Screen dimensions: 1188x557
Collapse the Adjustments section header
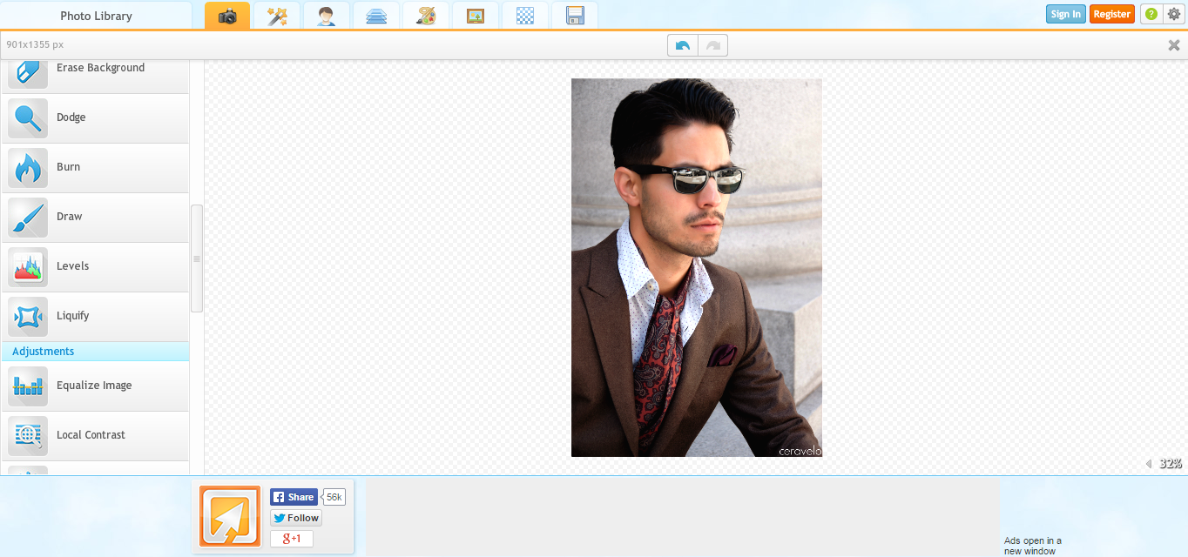coord(95,352)
